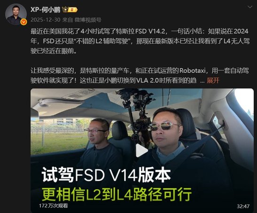Click the level II member badge
Viewport: 257px width, 213px height.
[x=73, y=10]
